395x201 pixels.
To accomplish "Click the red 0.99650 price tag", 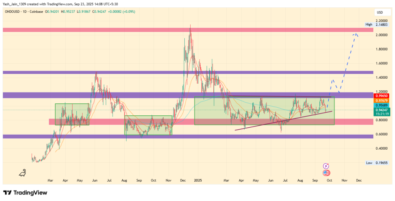I will (381, 95).
